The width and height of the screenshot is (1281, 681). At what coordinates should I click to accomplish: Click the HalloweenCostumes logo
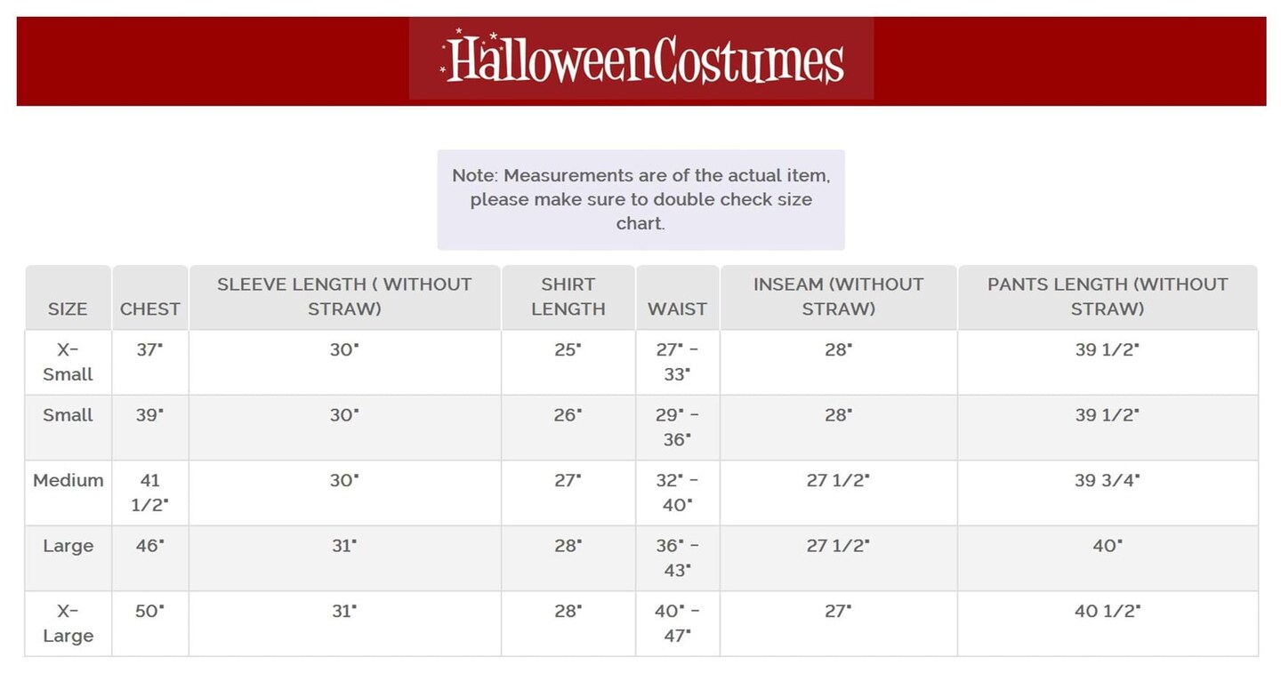pyautogui.click(x=641, y=59)
